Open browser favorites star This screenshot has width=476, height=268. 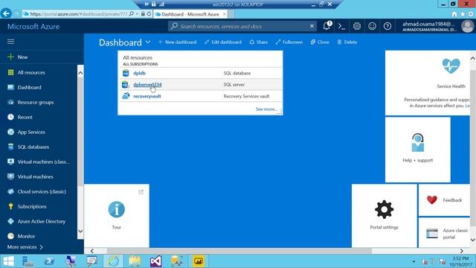pos(463,14)
